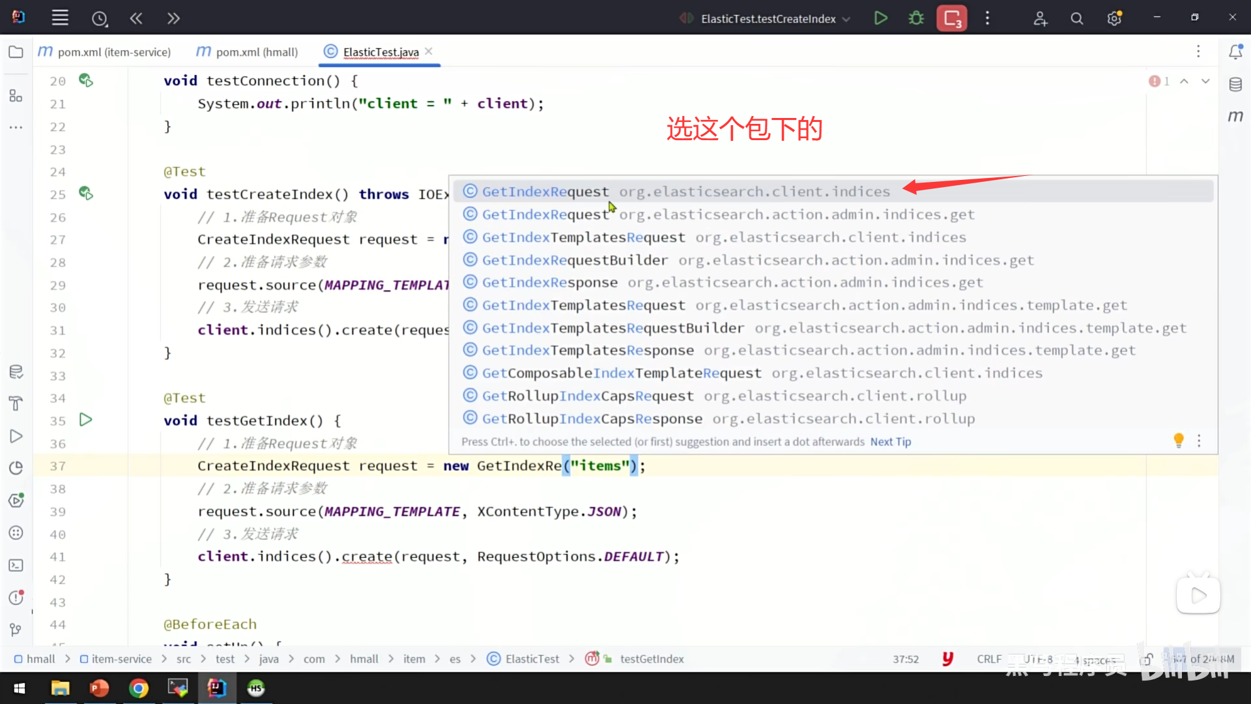Open the Git version control icon
Screen dimensions: 1251x704
(x=16, y=630)
